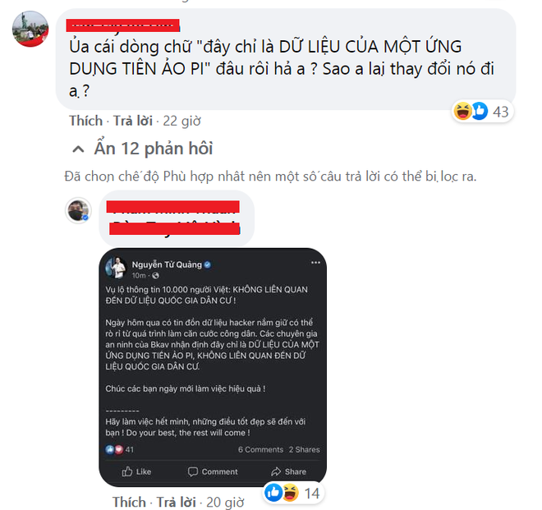
Task: Click 'Trả lời' under the image reply
Action: (177, 502)
